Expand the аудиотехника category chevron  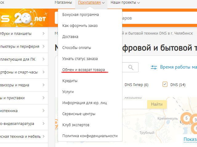[x=43, y=111]
